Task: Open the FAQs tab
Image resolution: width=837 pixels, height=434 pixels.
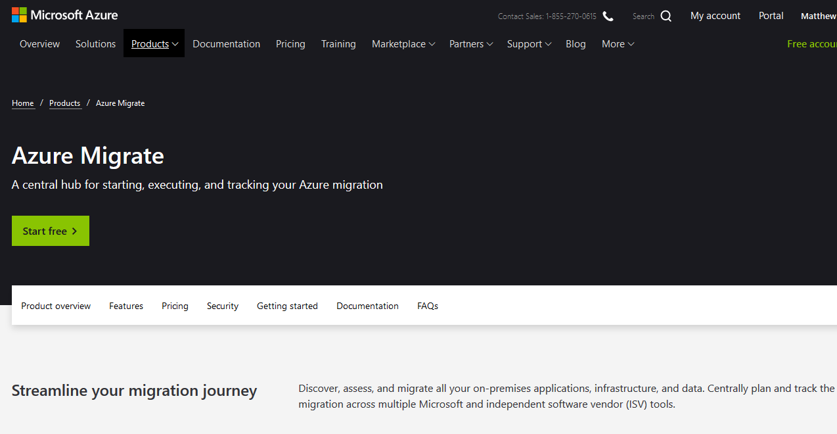Action: coord(427,305)
